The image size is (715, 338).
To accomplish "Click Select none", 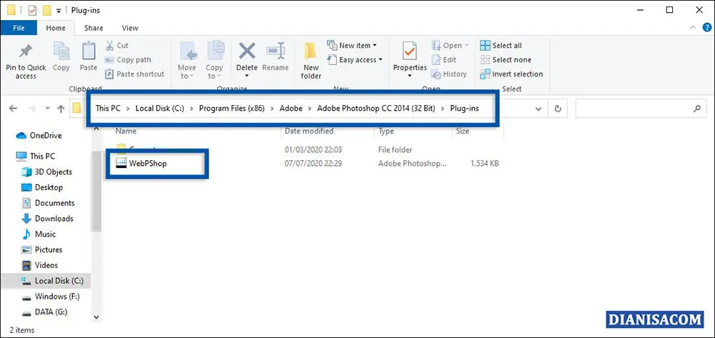I will pos(506,60).
